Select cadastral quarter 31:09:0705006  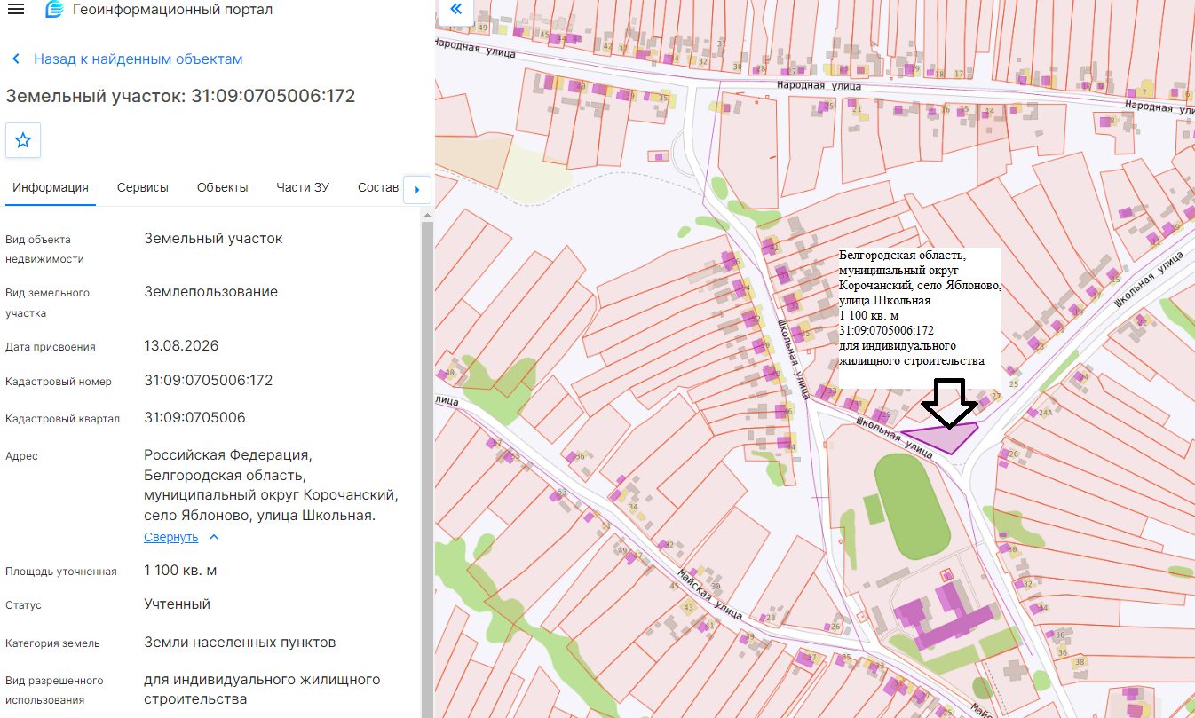pyautogui.click(x=195, y=418)
